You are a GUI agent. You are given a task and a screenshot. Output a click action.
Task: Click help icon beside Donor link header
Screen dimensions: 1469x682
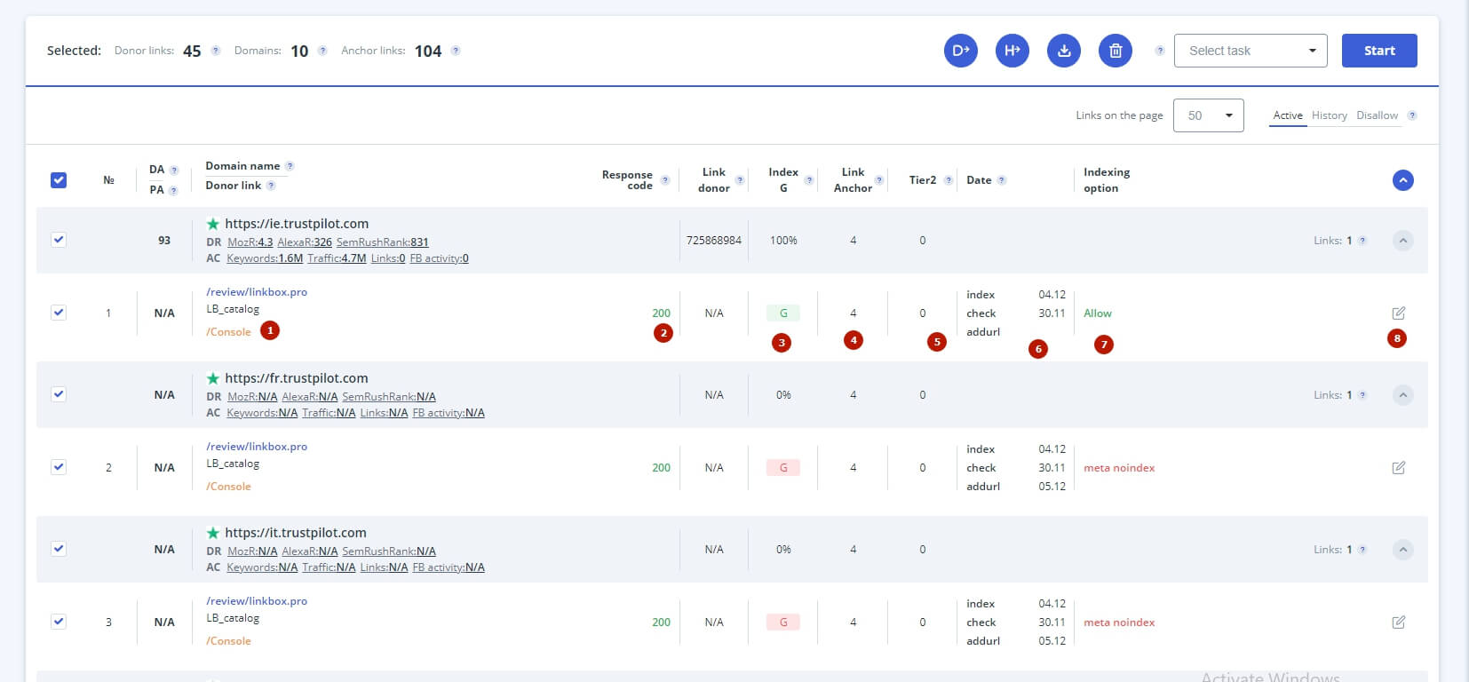click(x=271, y=186)
